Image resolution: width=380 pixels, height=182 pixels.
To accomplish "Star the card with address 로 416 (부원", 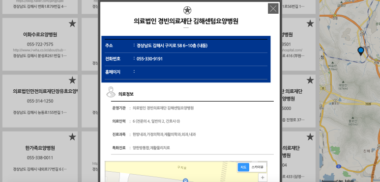I will click(x=310, y=24).
